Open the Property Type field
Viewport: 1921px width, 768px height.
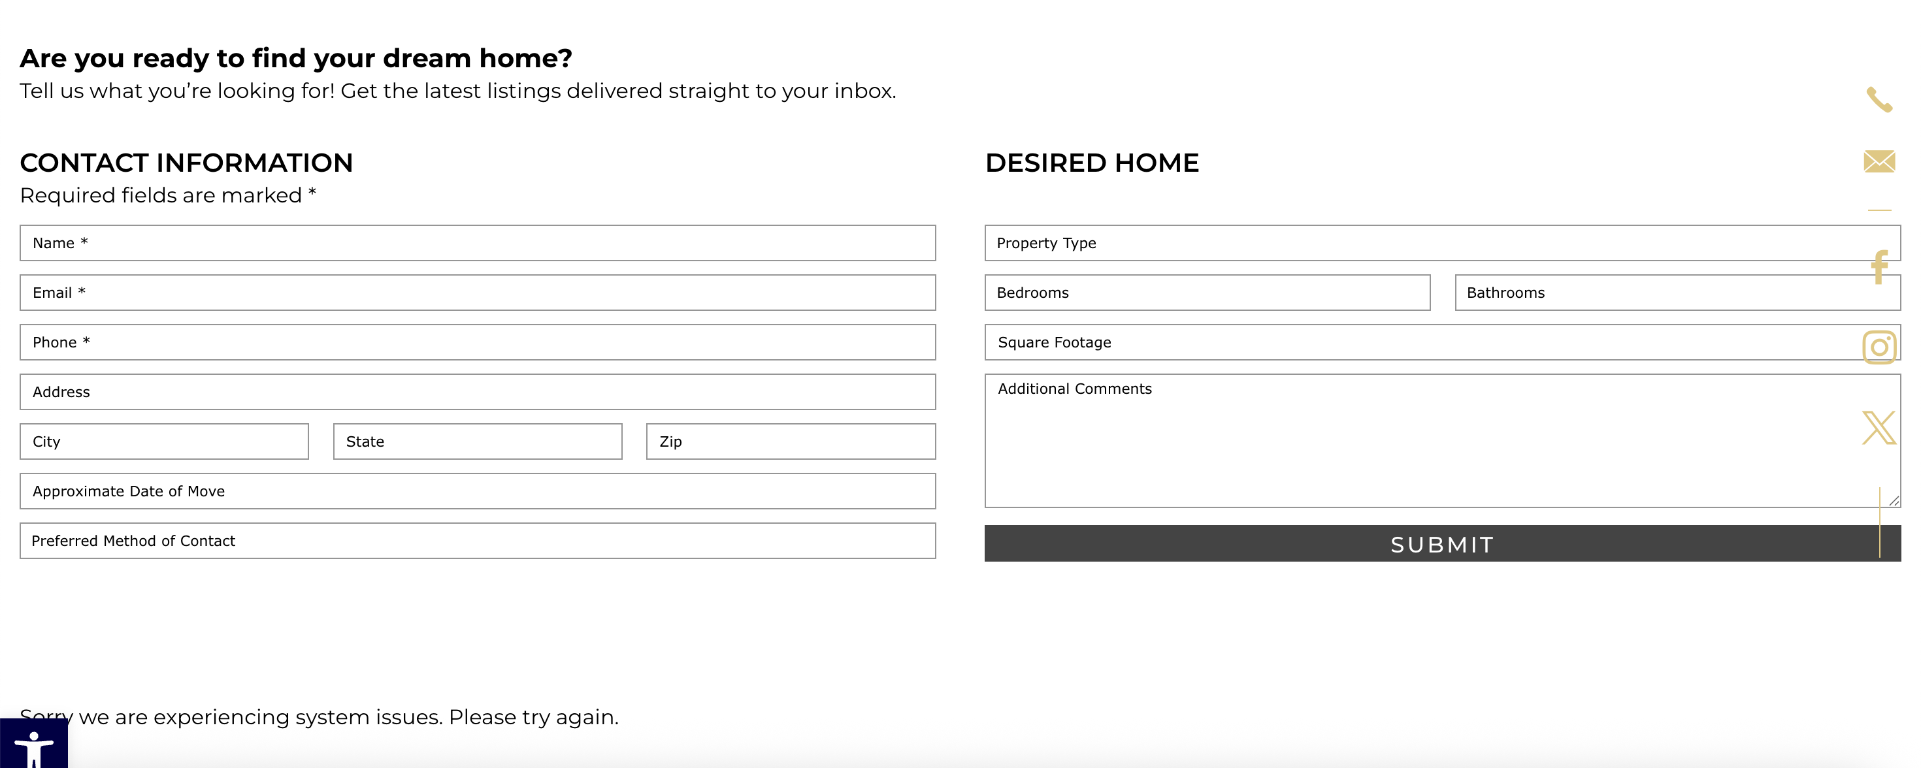click(1417, 243)
